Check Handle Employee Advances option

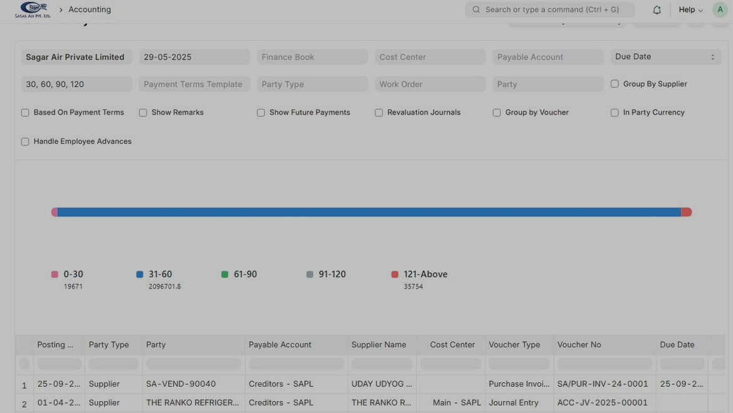tap(25, 142)
